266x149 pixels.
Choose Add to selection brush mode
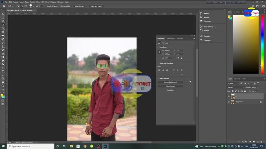click(x=22, y=6)
